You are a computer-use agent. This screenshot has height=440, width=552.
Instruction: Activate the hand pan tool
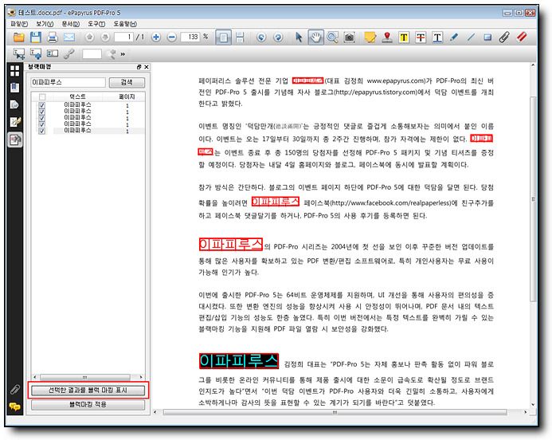(315, 37)
